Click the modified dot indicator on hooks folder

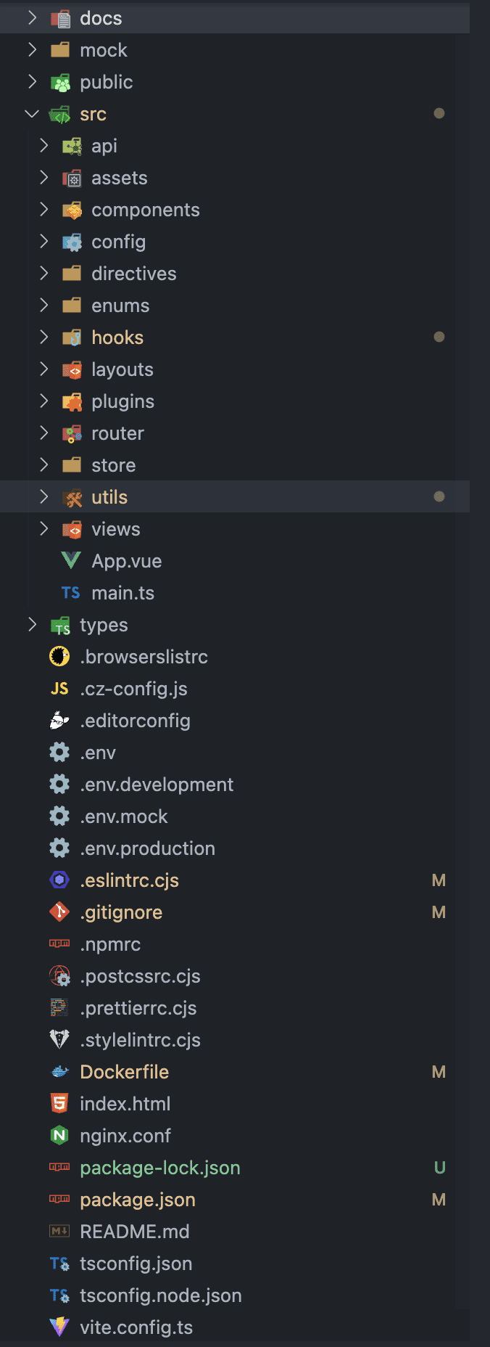click(439, 337)
